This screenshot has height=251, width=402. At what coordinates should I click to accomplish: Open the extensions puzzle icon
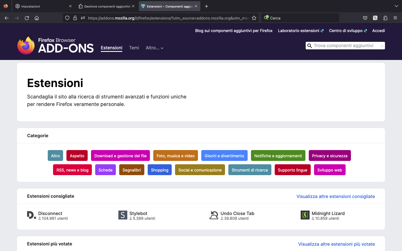click(385, 18)
